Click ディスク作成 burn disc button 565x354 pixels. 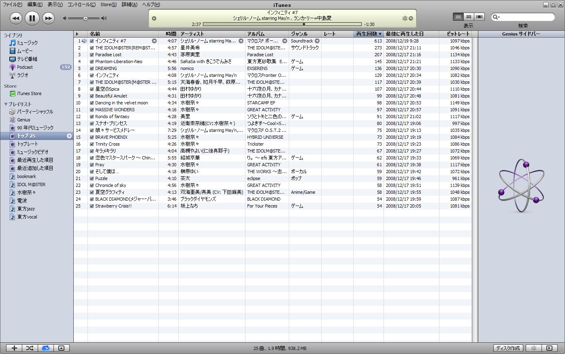[508, 348]
